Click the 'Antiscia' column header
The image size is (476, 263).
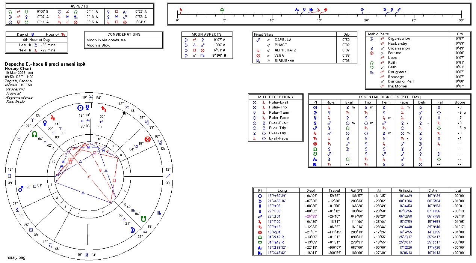[x=406, y=190]
